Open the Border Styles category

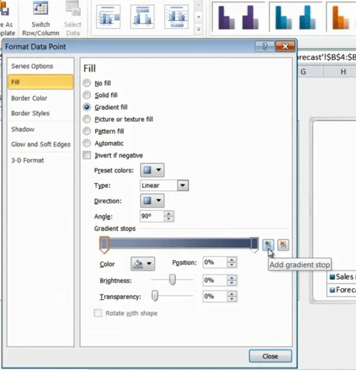tap(41, 113)
